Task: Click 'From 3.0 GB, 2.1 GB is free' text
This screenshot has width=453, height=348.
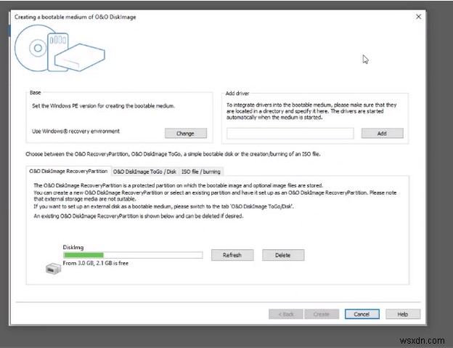Action: point(96,263)
